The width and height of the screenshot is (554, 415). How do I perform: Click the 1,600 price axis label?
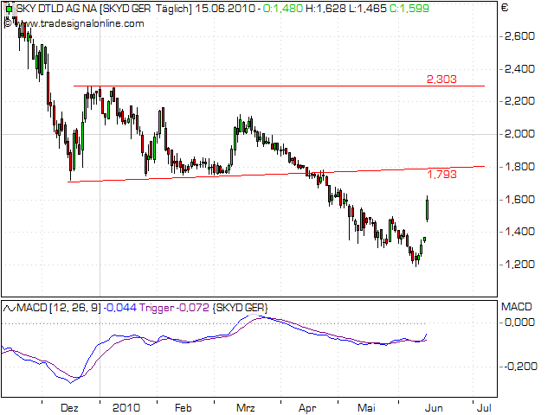click(519, 200)
